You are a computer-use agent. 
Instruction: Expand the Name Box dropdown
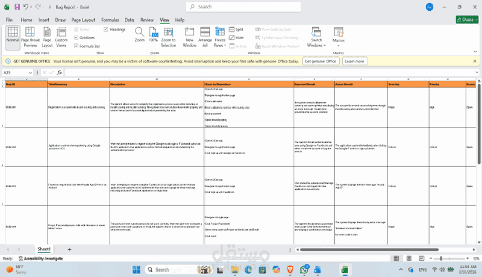point(30,73)
